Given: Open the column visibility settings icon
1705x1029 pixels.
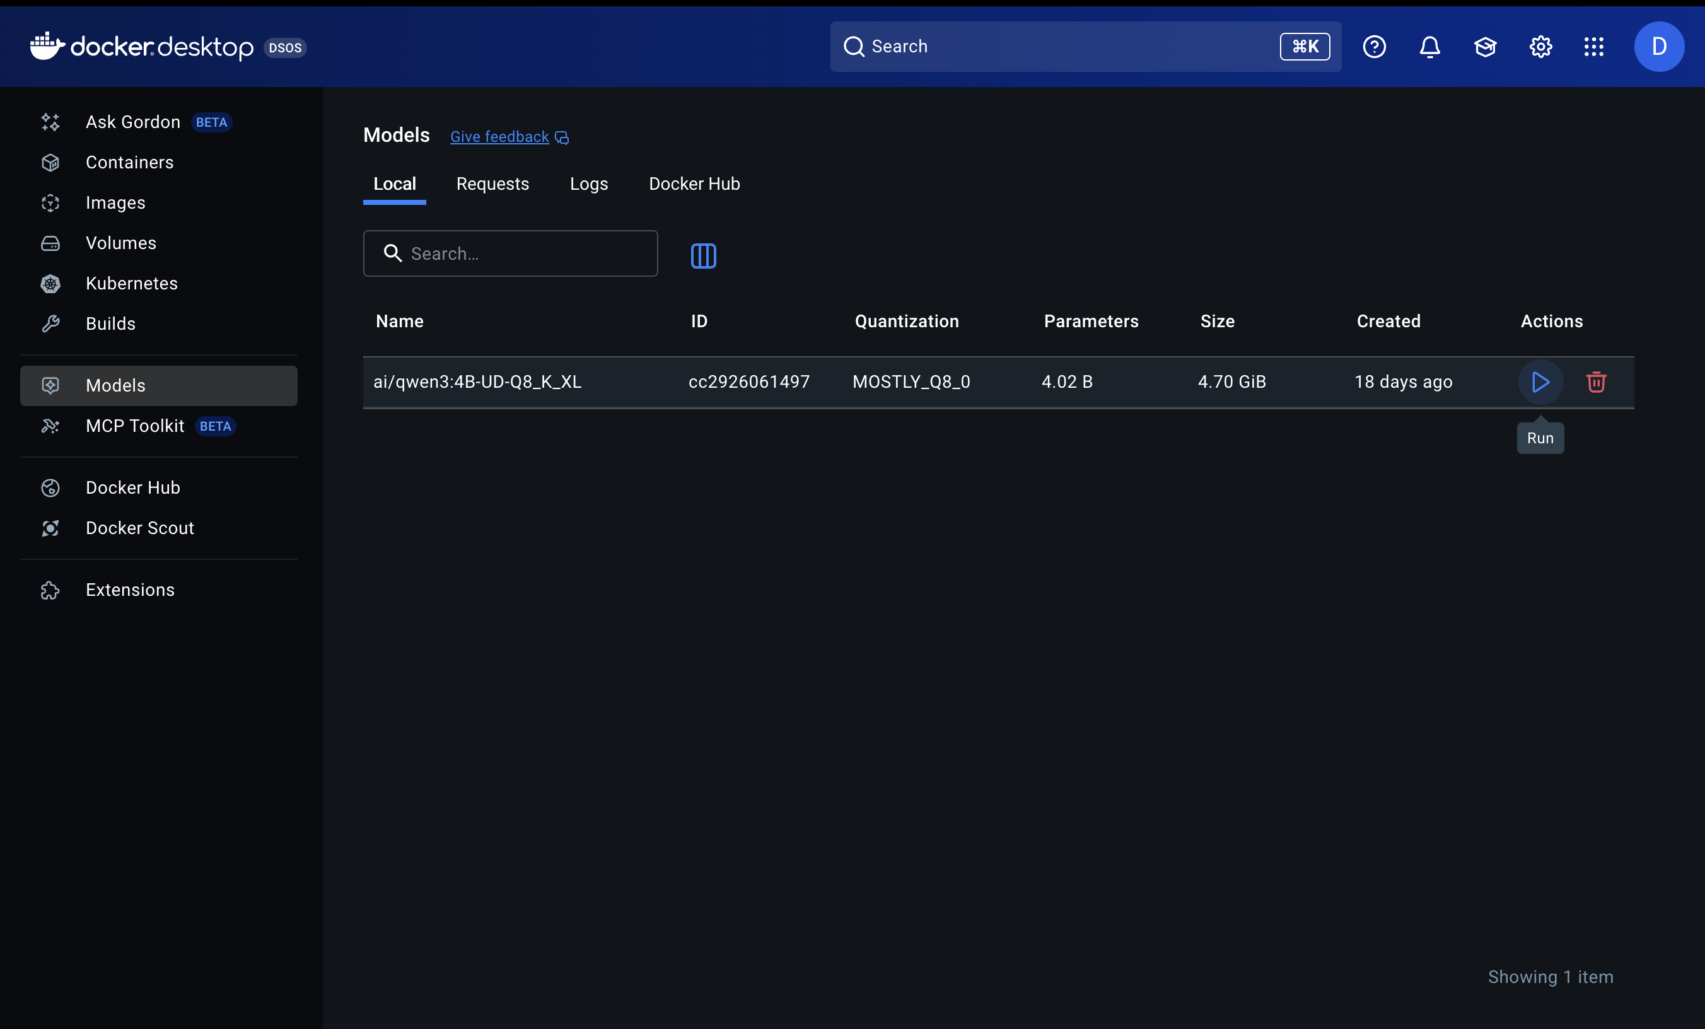Looking at the screenshot, I should coord(703,255).
